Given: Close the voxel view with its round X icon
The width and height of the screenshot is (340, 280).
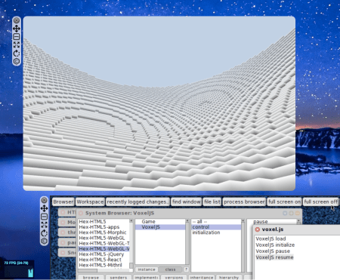Looking at the screenshot, I should click(x=17, y=20).
